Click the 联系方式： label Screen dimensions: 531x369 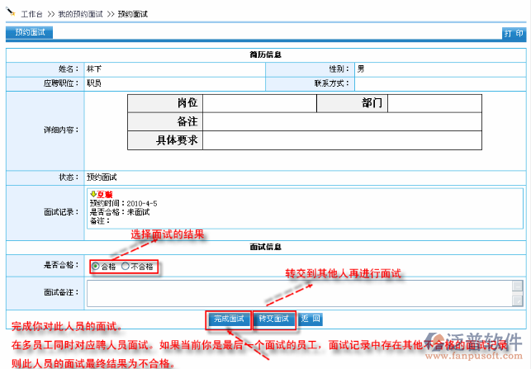(331, 83)
